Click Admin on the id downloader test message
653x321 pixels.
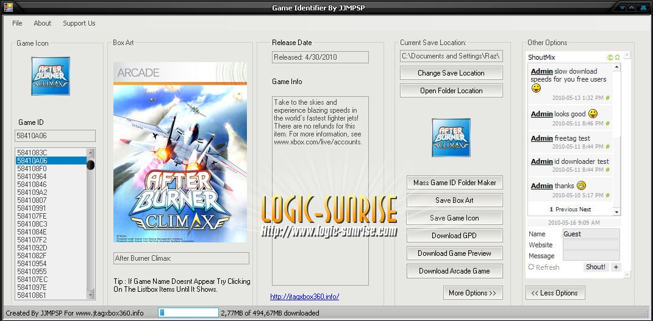(542, 161)
